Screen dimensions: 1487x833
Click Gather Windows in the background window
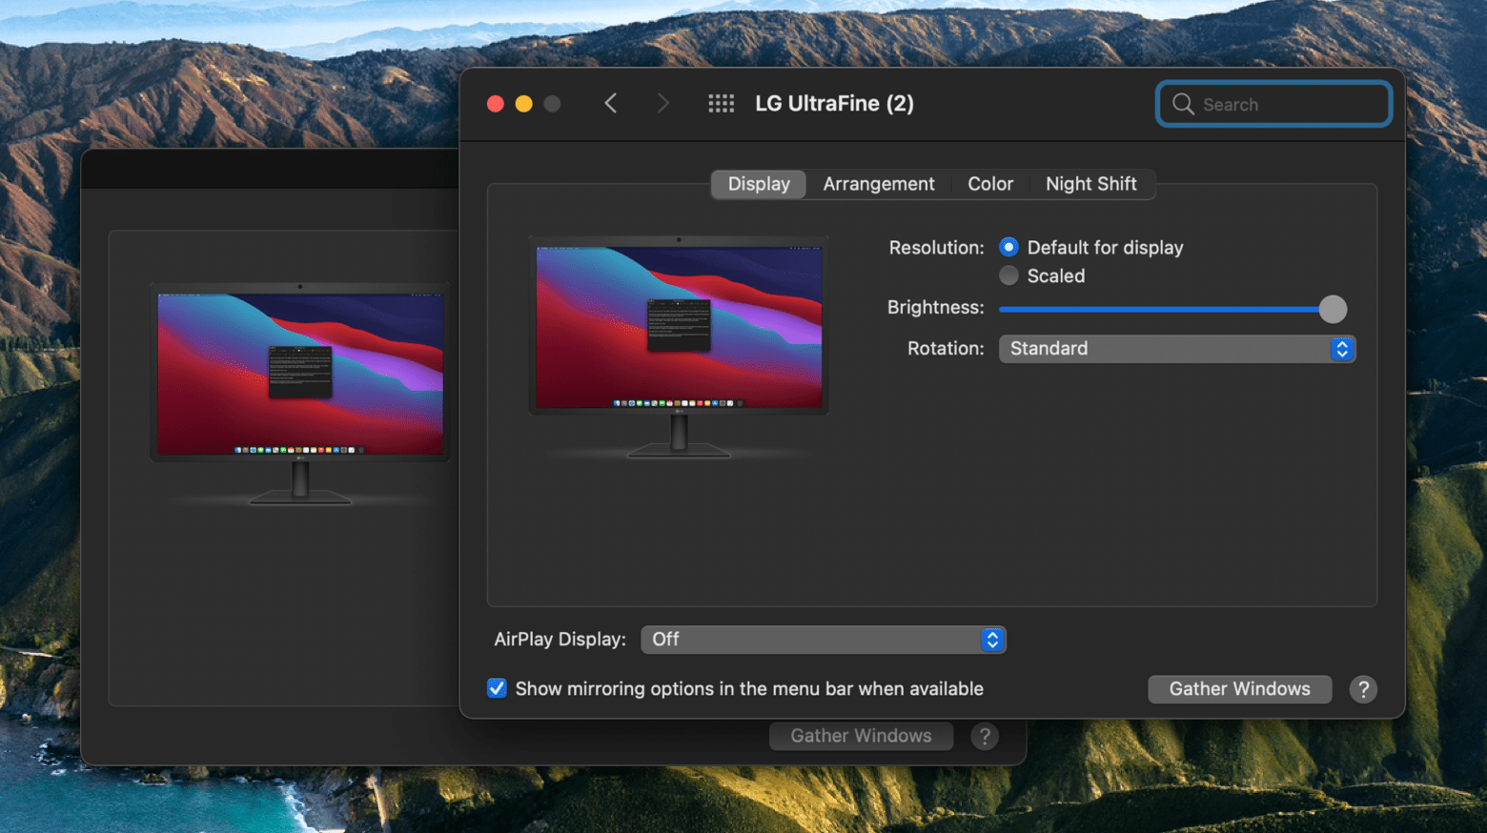point(861,736)
